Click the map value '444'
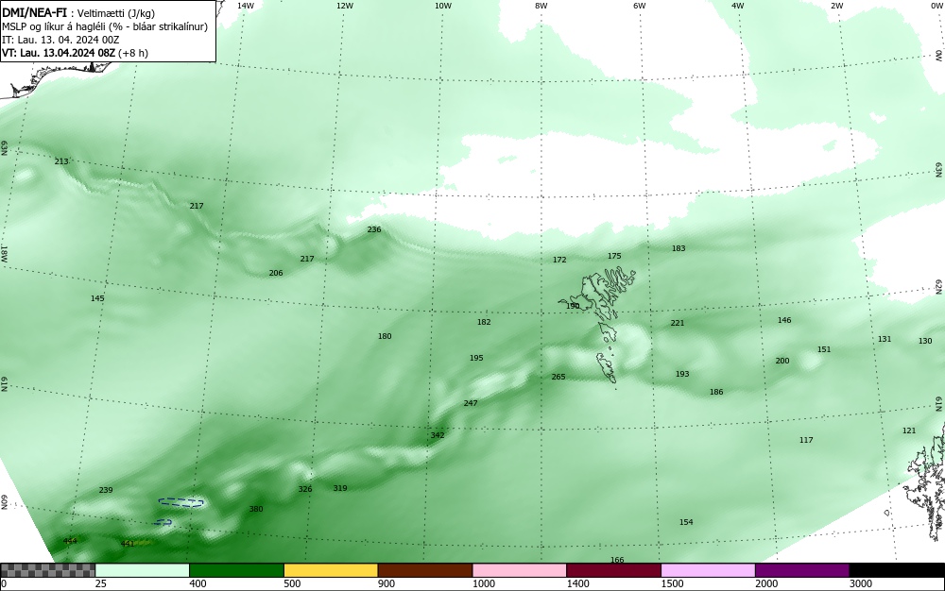The width and height of the screenshot is (945, 591). click(70, 541)
